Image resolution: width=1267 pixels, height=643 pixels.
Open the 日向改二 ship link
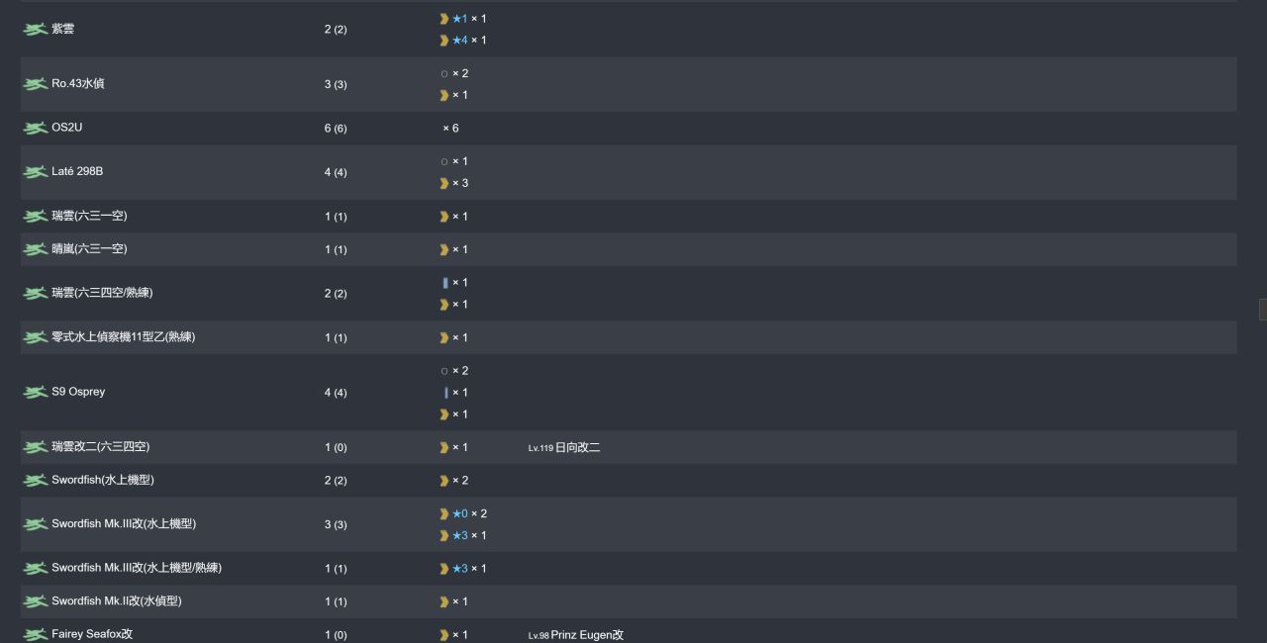coord(577,448)
